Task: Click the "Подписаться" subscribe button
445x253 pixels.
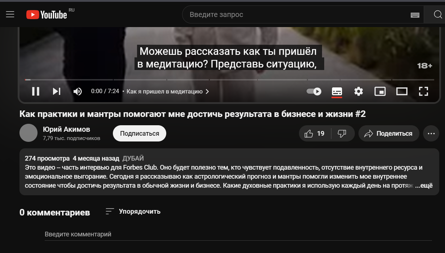Action: click(x=140, y=134)
